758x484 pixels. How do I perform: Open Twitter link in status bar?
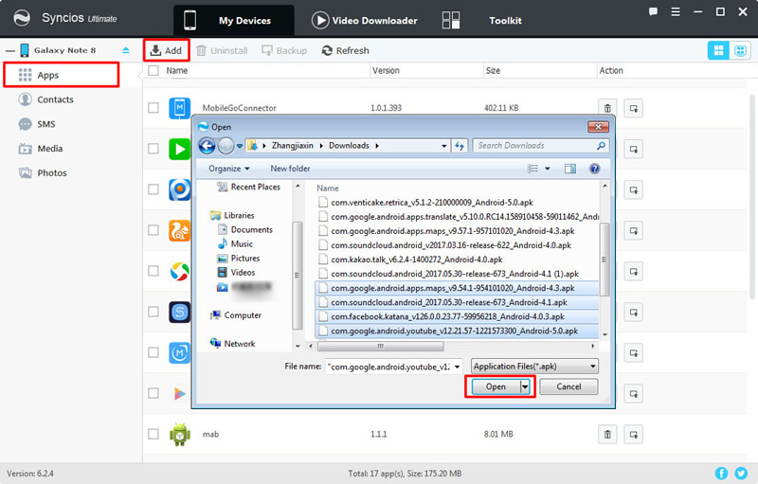point(741,474)
